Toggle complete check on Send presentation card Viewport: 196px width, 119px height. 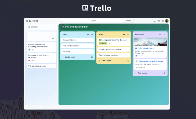(x=100, y=40)
